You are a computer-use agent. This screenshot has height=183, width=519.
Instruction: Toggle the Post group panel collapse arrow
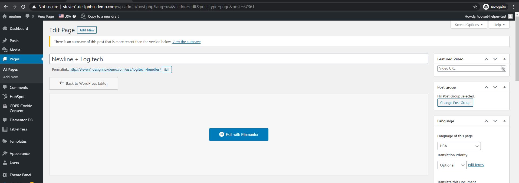(x=504, y=87)
